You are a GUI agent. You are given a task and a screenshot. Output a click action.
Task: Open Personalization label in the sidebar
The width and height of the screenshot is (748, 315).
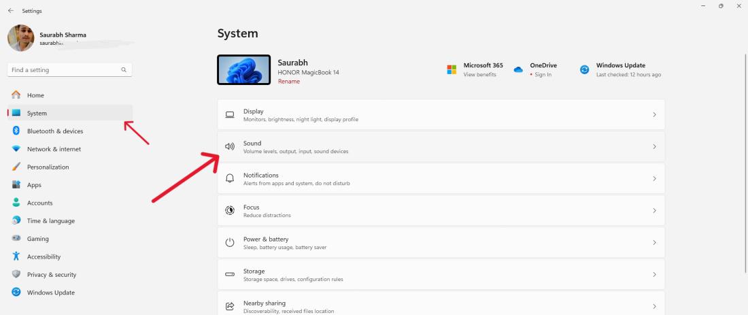coord(48,167)
